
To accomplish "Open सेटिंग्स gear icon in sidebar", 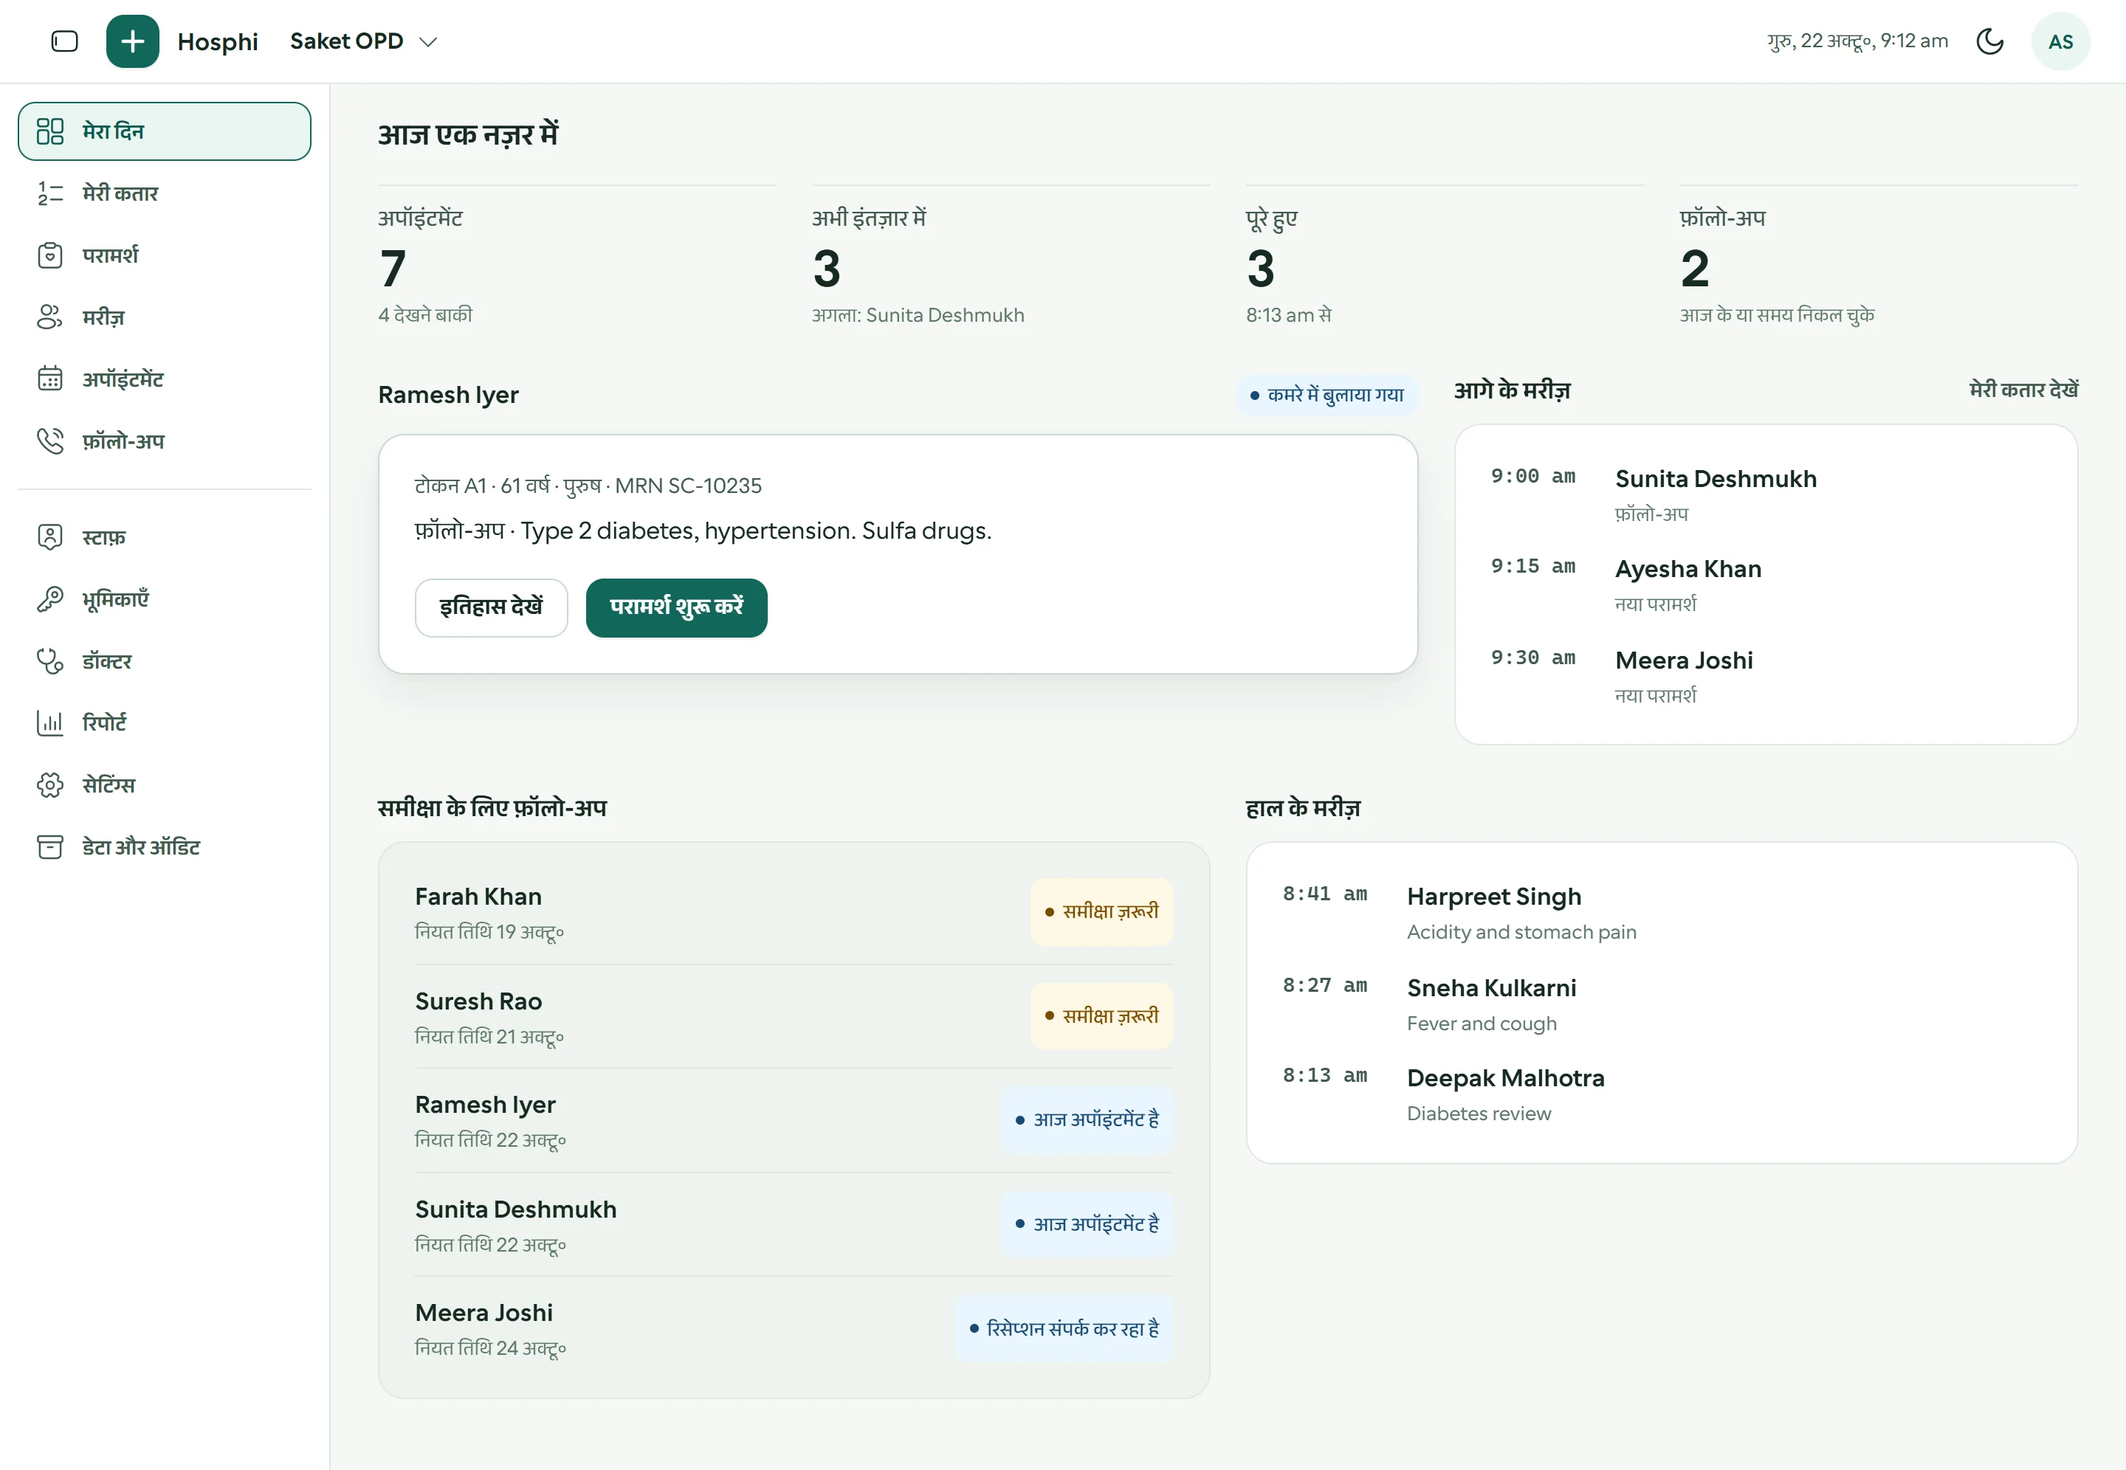I will point(49,784).
